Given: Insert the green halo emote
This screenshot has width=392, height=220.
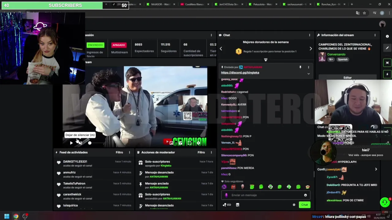Looking at the screenshot, I should pyautogui.click(x=252, y=187).
